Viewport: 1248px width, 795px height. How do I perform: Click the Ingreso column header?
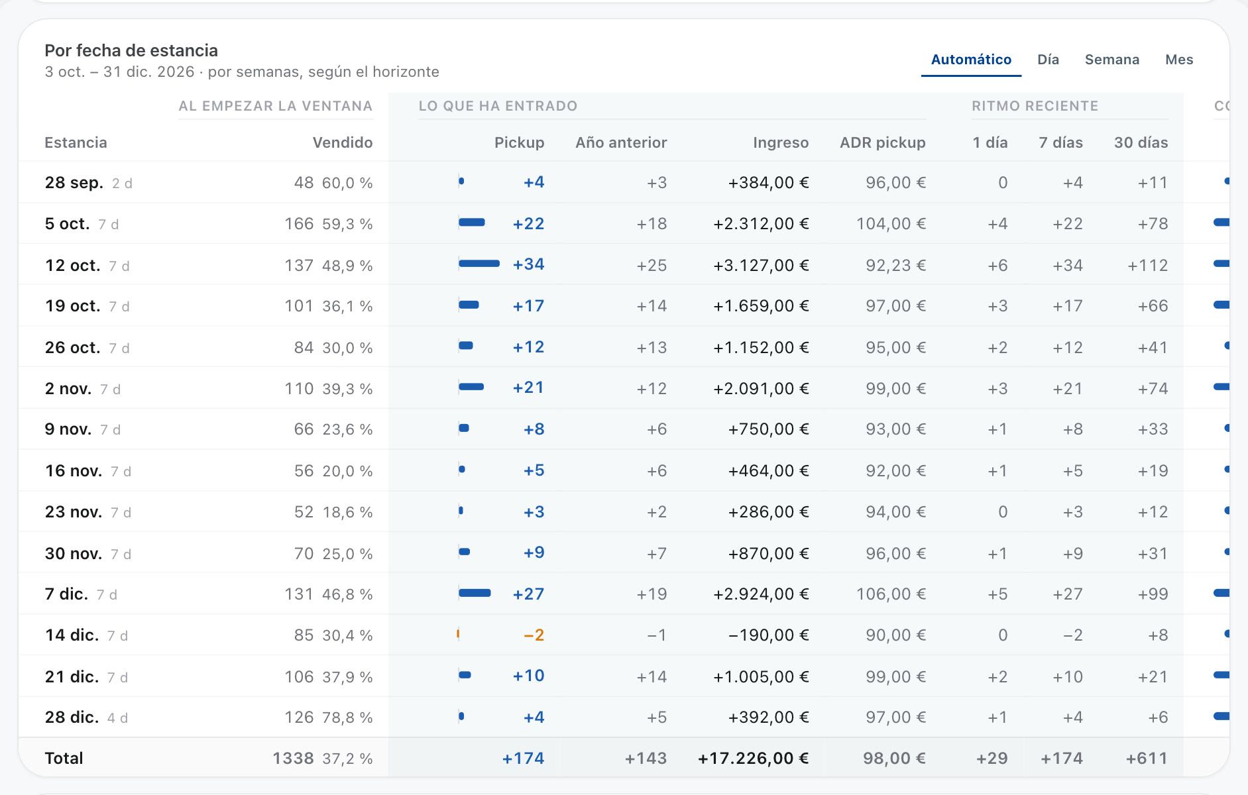(781, 142)
